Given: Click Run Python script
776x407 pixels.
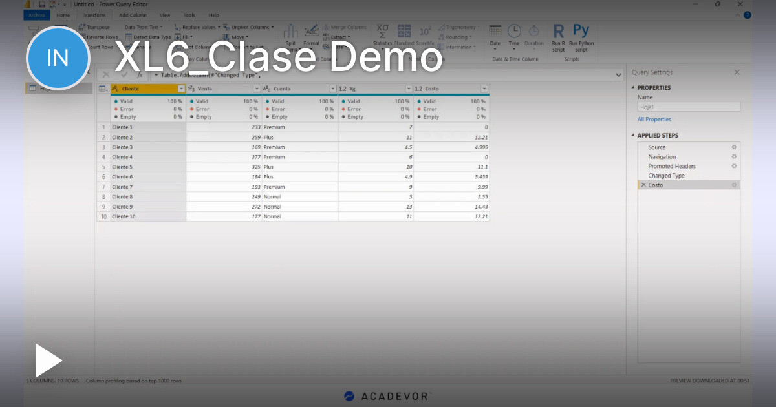Looking at the screenshot, I should [x=581, y=37].
